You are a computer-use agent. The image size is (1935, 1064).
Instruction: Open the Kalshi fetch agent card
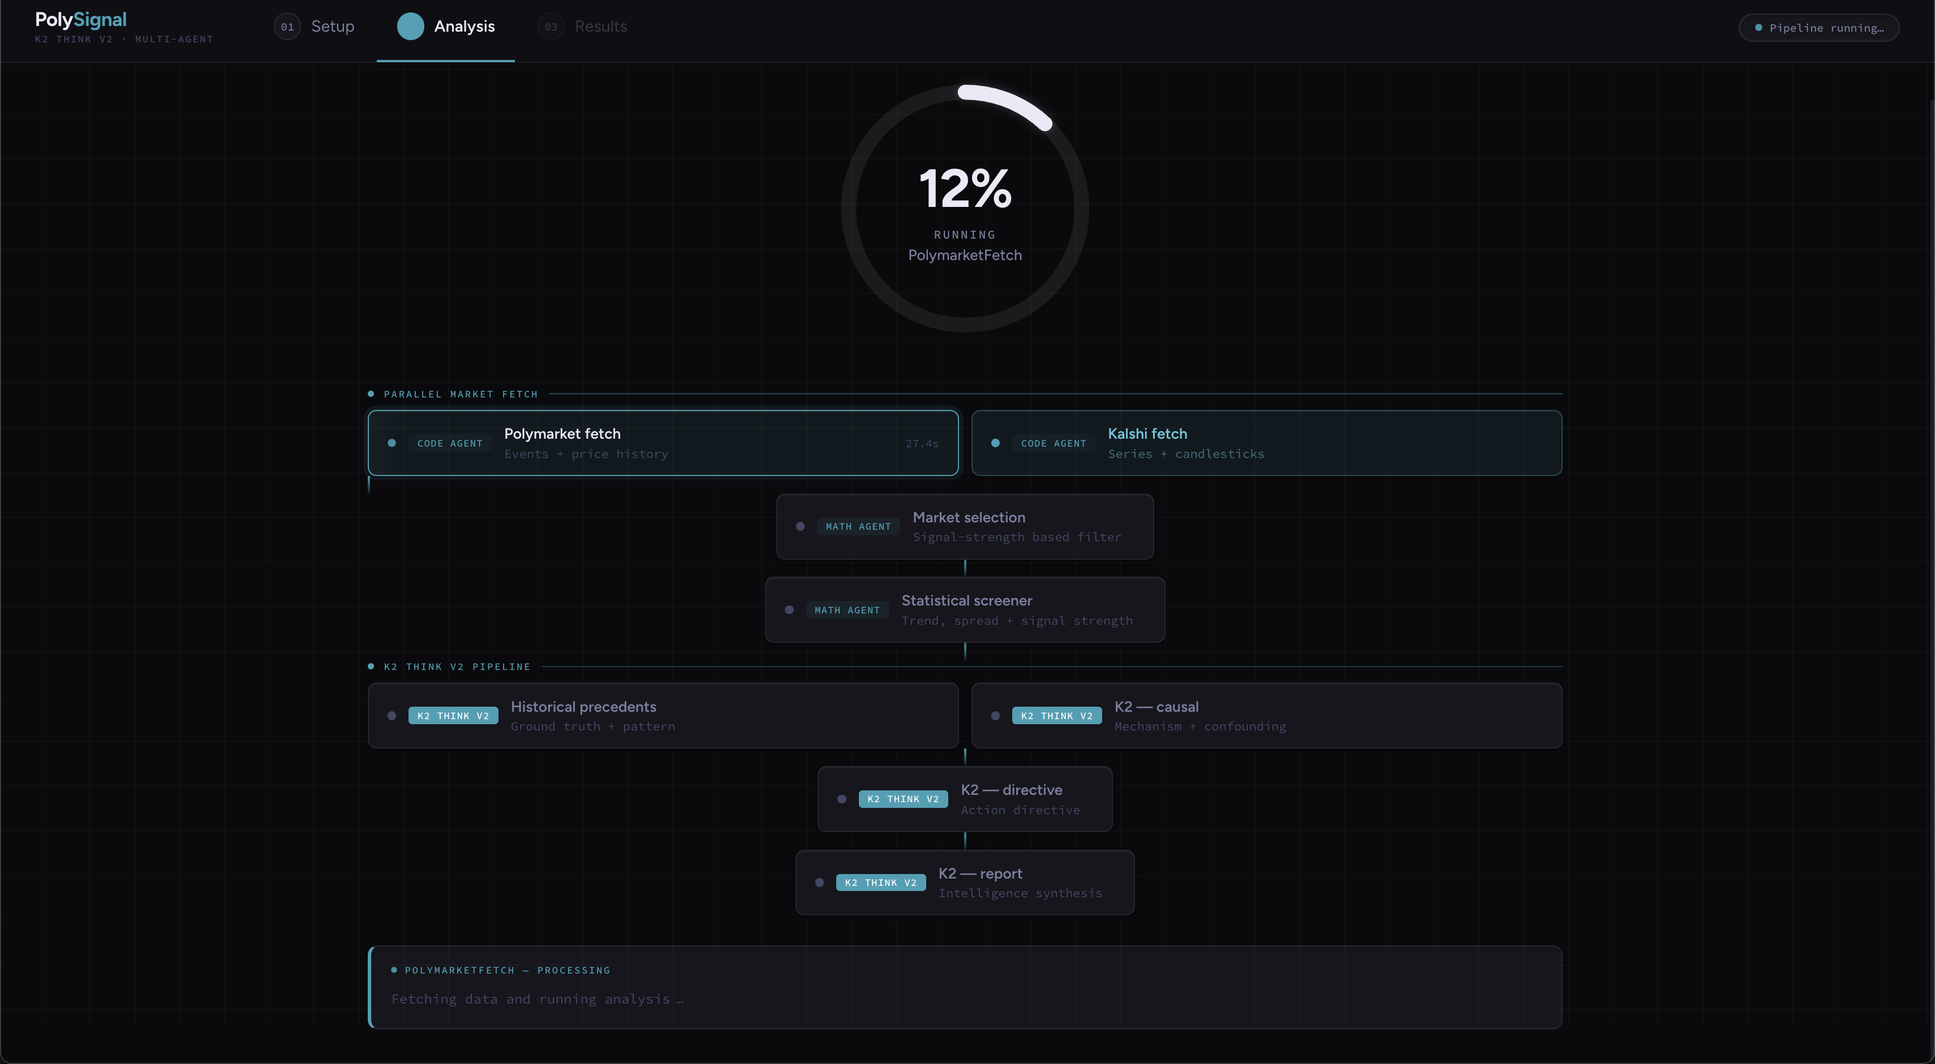[x=1266, y=443]
